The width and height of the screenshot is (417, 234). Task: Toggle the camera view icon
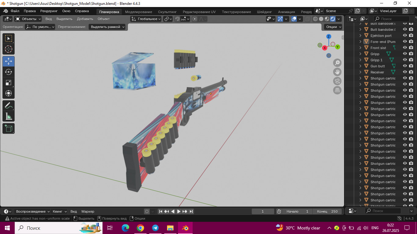(337, 81)
